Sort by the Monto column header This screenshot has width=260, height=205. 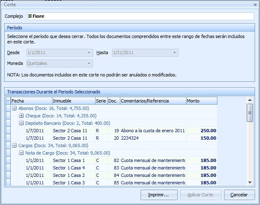tap(201, 101)
